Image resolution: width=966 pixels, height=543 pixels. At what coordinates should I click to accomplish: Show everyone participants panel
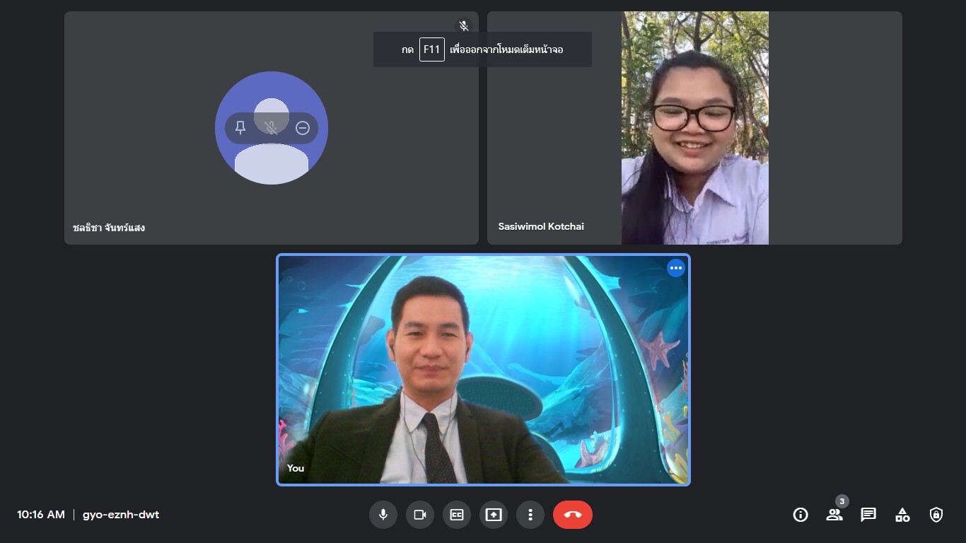tap(834, 515)
